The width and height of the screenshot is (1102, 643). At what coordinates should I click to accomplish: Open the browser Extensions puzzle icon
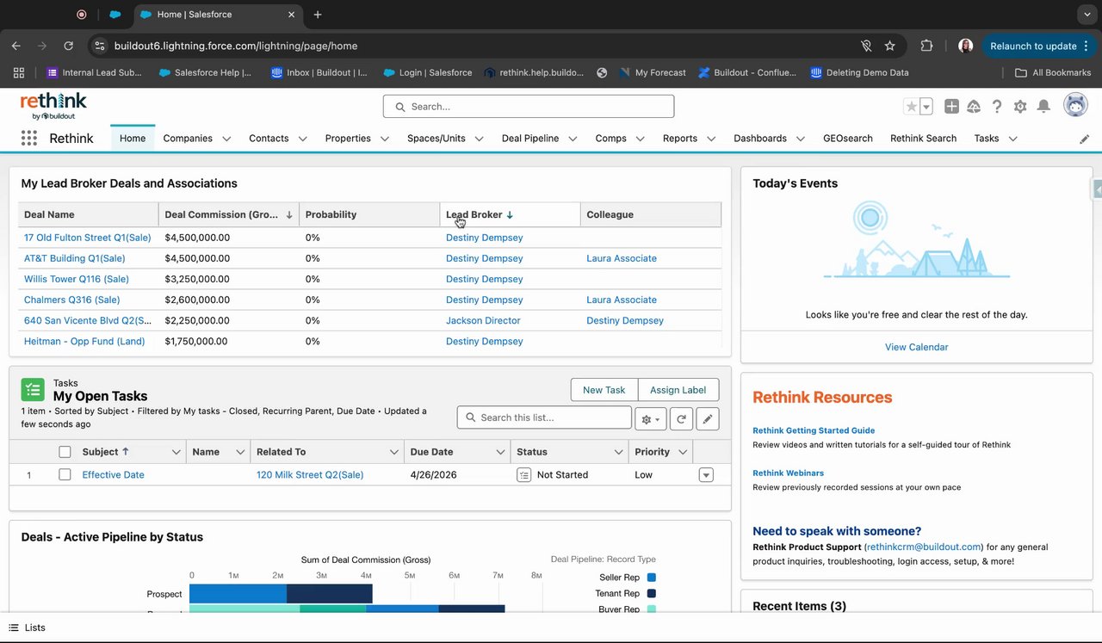927,46
